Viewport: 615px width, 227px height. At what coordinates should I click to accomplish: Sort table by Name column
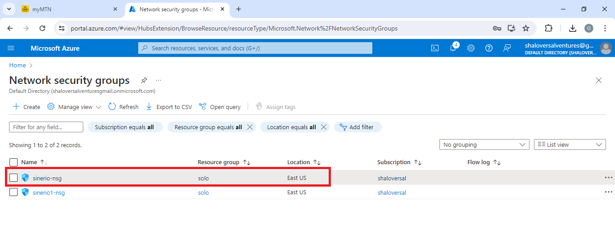(34, 162)
